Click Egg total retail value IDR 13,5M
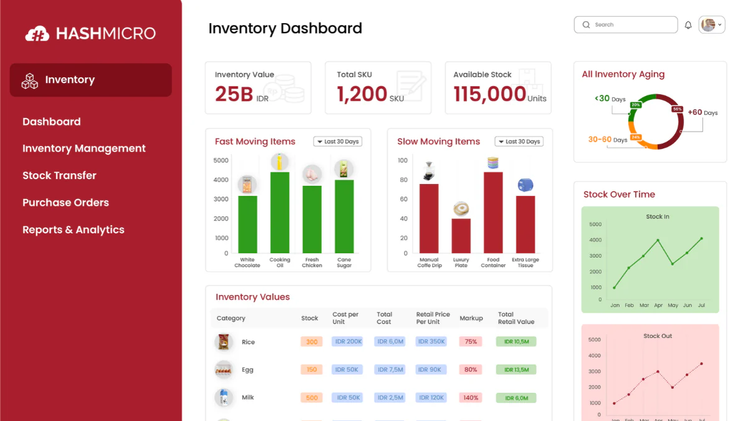 click(x=516, y=370)
